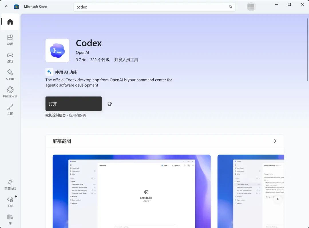Open the user profile avatar
Screen dimensions: 309x228
(x=251, y=7)
